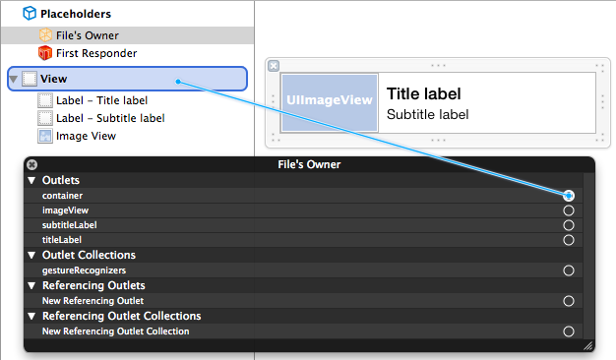Close the File's Owner connections panel
This screenshot has height=360, width=616.
32,165
